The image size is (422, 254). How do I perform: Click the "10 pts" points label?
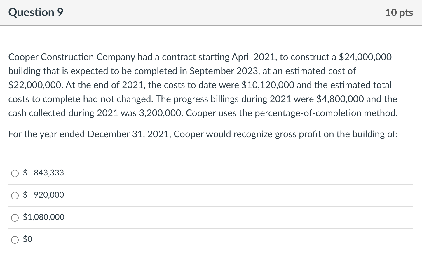[399, 13]
